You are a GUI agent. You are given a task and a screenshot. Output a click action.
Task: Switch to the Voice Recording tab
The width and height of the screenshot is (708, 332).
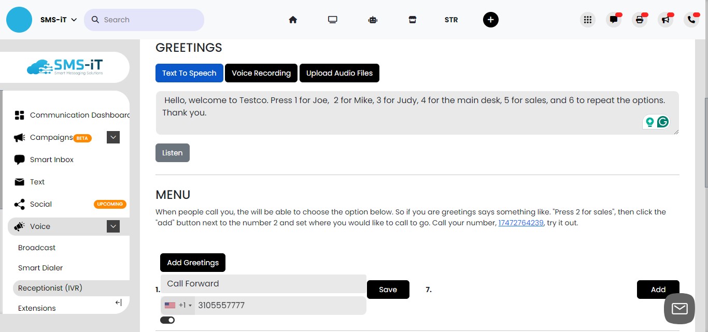click(x=261, y=73)
